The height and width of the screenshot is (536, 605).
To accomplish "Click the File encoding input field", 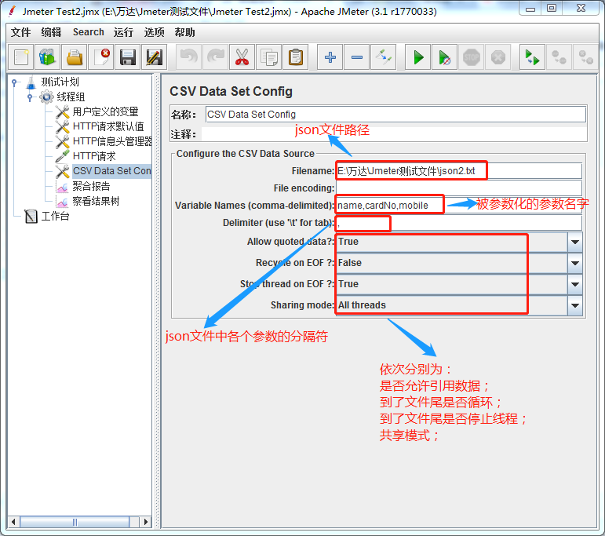I will click(459, 188).
